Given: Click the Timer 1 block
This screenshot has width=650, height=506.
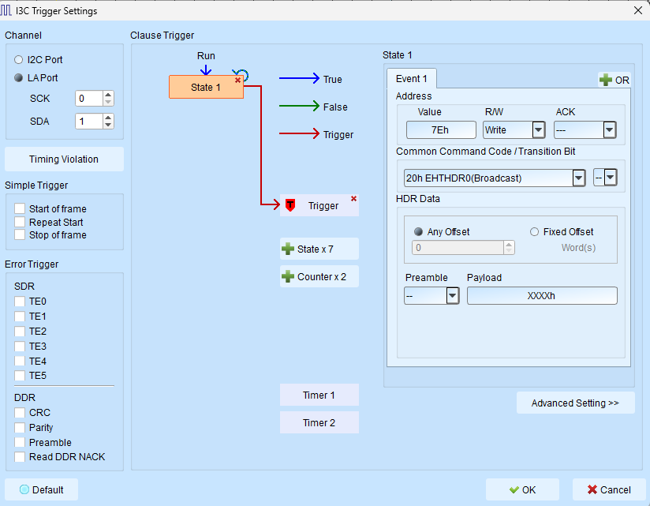Looking at the screenshot, I should click(319, 395).
